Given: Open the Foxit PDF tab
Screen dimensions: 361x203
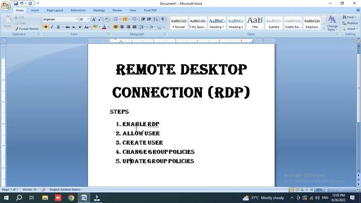Looking at the screenshot, I should 150,10.
